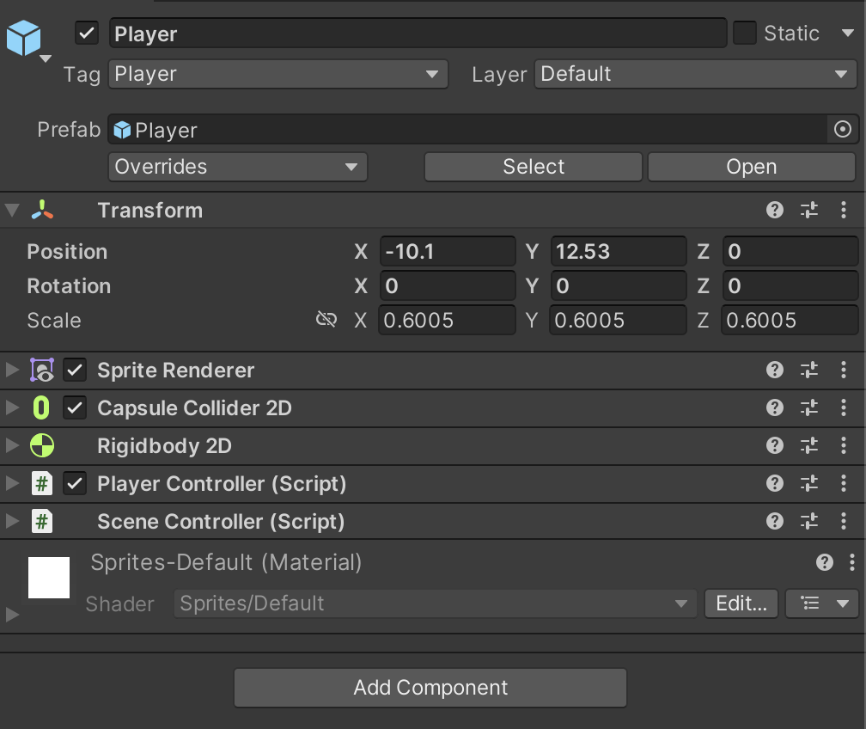The height and width of the screenshot is (729, 866).
Task: Open the Transform component help icon
Action: [x=774, y=210]
